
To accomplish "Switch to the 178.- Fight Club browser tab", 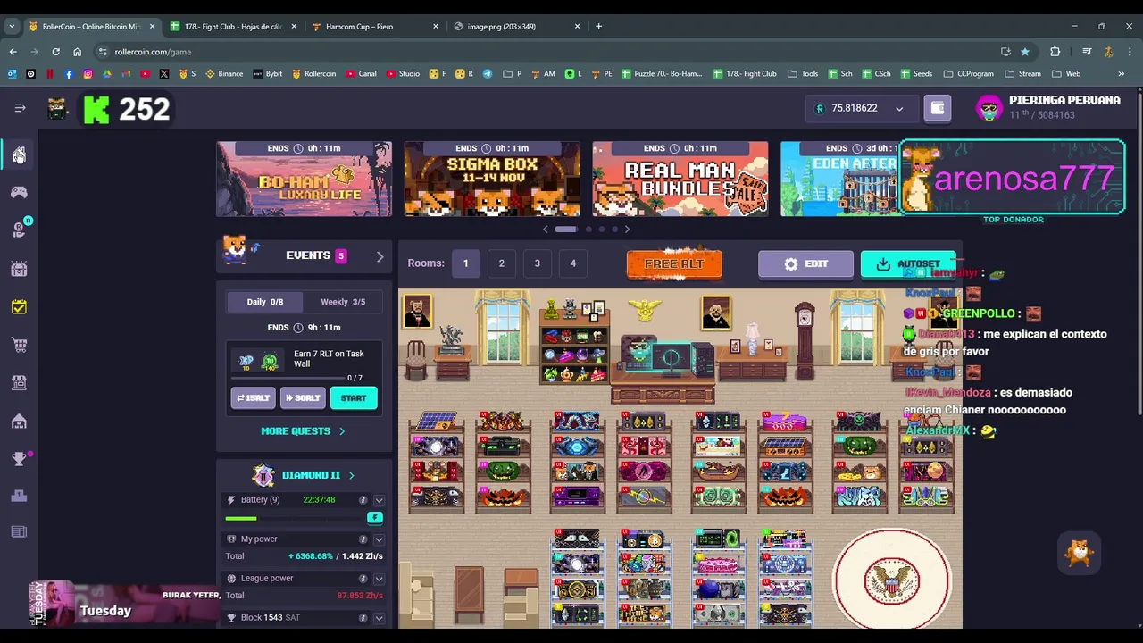I will click(x=232, y=26).
